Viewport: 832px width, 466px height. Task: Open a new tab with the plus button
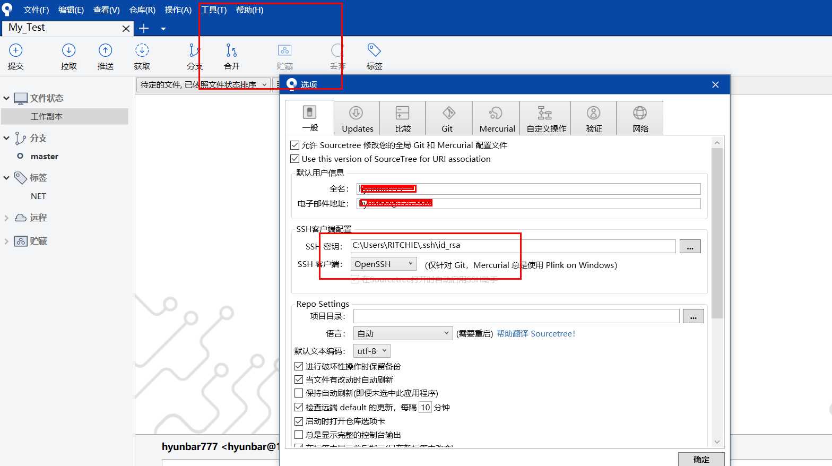click(144, 29)
